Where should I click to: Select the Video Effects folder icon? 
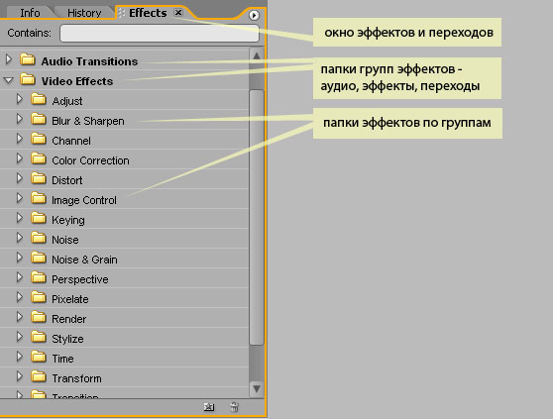[28, 79]
